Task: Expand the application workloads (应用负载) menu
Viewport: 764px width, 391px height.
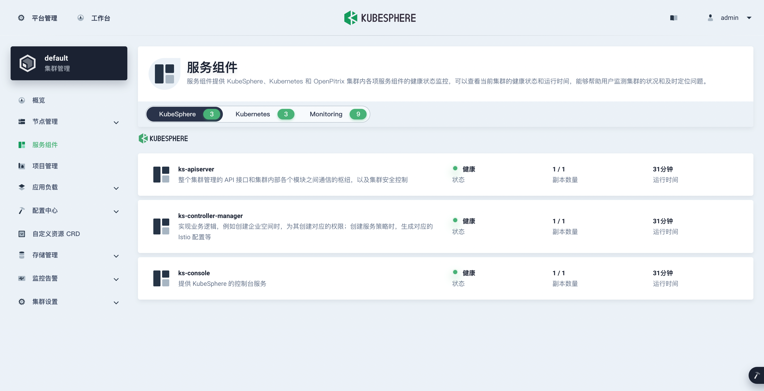Action: (116, 188)
